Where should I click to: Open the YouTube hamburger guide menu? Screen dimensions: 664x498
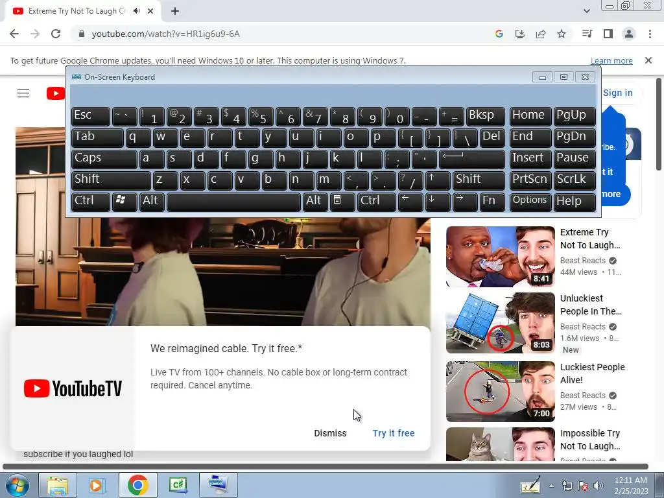pyautogui.click(x=23, y=93)
